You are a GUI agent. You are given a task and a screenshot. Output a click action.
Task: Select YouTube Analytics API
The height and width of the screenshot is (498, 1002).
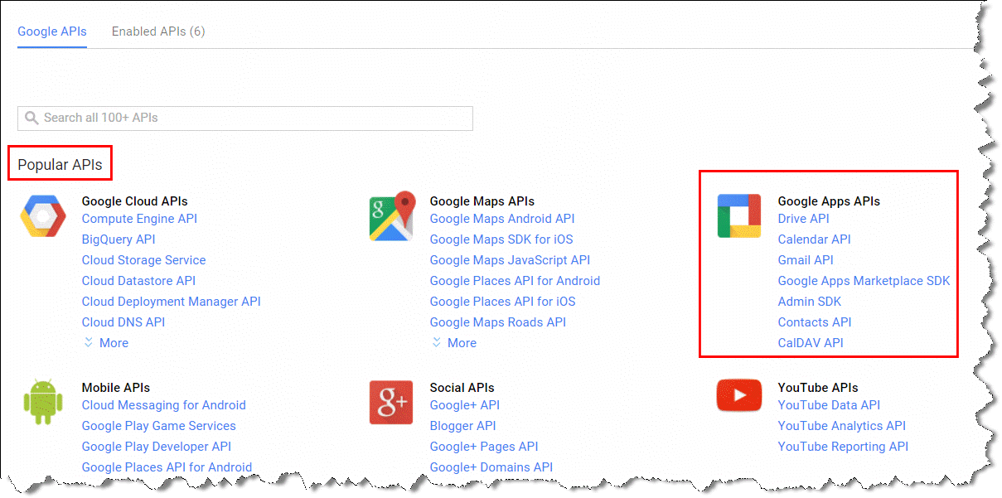(x=842, y=426)
